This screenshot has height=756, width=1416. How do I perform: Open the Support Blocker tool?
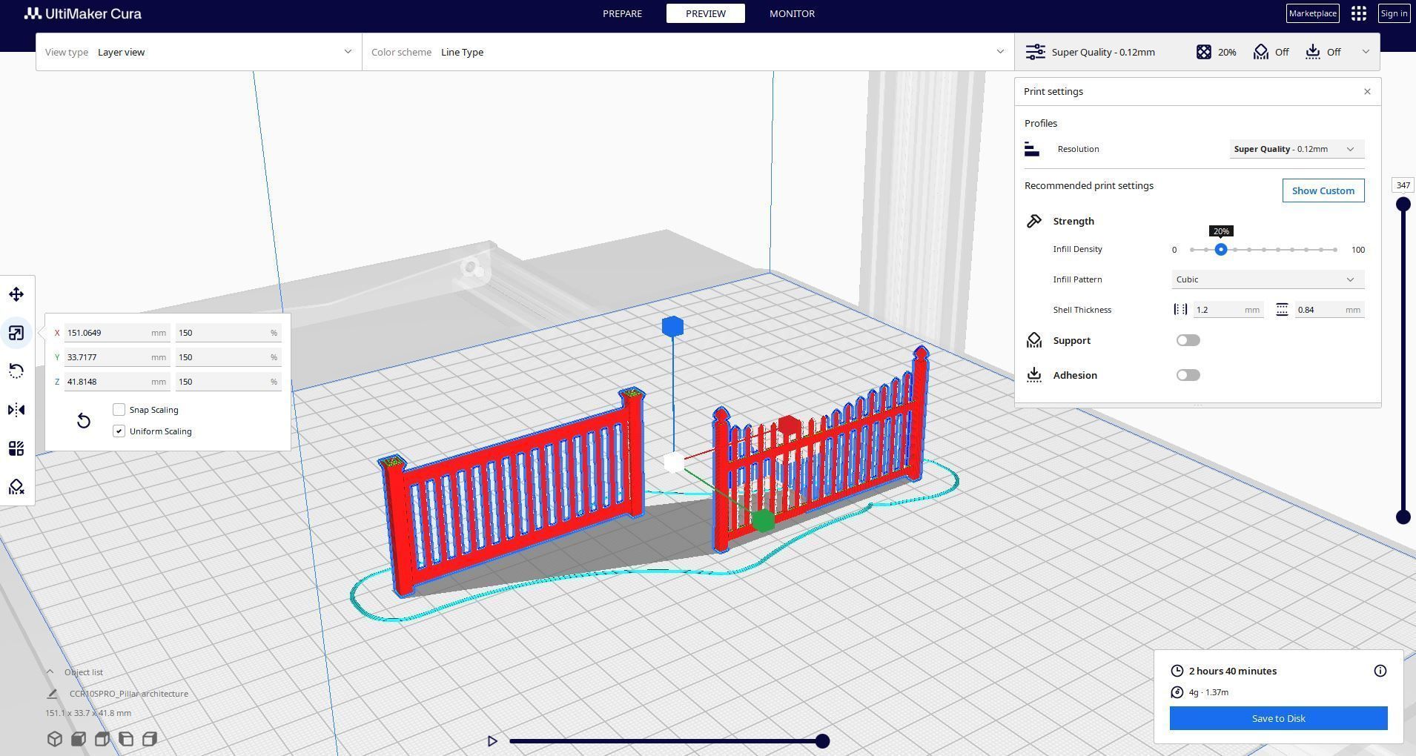coord(16,487)
